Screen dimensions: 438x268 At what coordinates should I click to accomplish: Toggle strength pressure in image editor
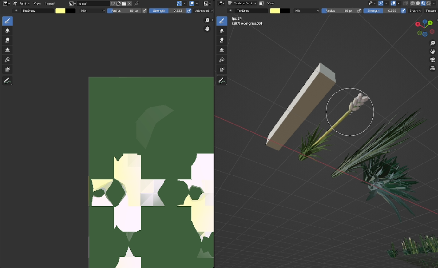(x=189, y=11)
